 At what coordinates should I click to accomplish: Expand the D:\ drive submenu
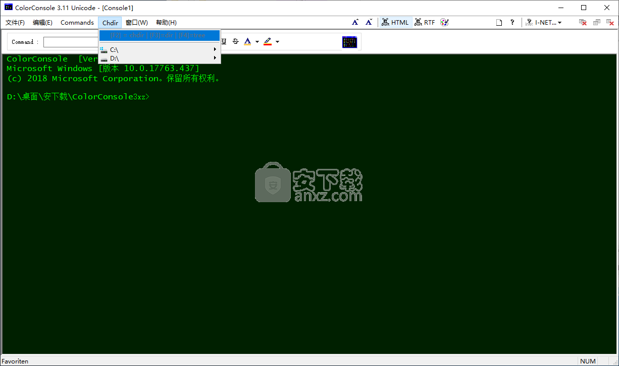[160, 58]
